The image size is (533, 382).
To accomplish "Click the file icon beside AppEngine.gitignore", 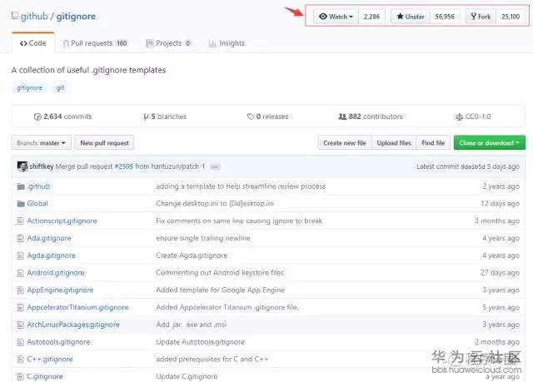I will click(x=20, y=290).
